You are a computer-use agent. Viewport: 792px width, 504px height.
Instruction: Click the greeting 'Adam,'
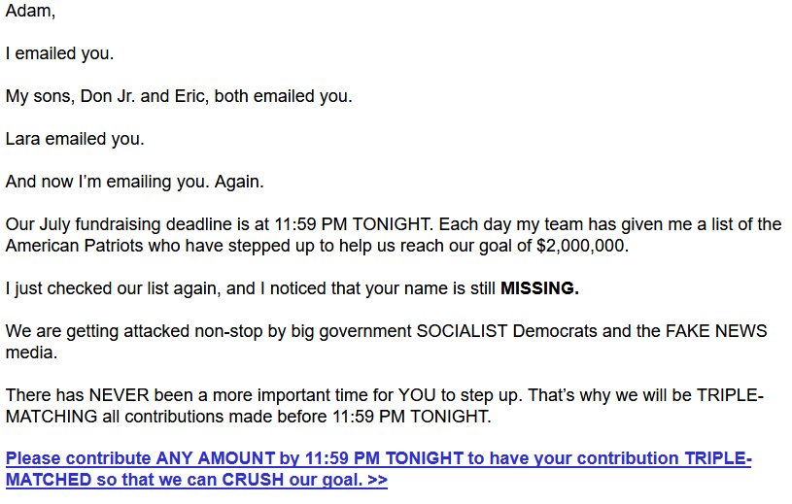pyautogui.click(x=30, y=11)
